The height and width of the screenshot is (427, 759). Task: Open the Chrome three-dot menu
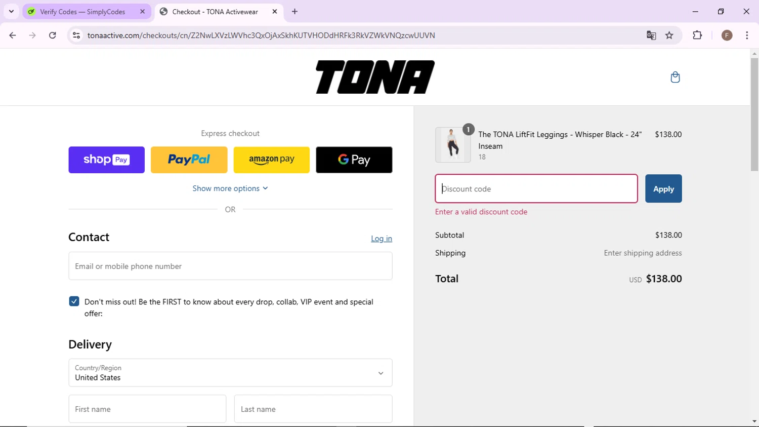click(x=747, y=35)
